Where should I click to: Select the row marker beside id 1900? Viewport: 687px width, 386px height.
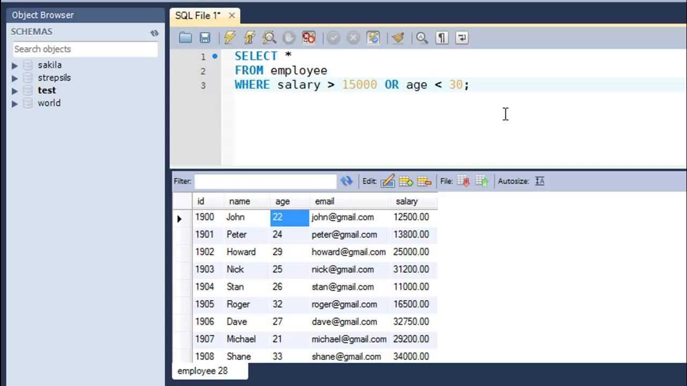[182, 218]
